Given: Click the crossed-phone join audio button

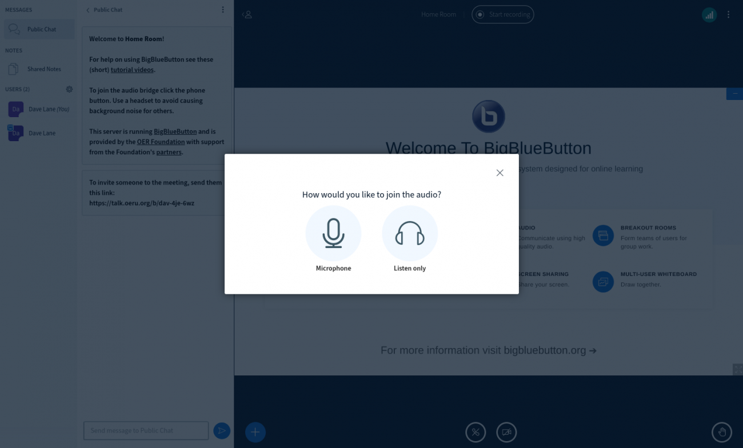Looking at the screenshot, I should coord(476,433).
